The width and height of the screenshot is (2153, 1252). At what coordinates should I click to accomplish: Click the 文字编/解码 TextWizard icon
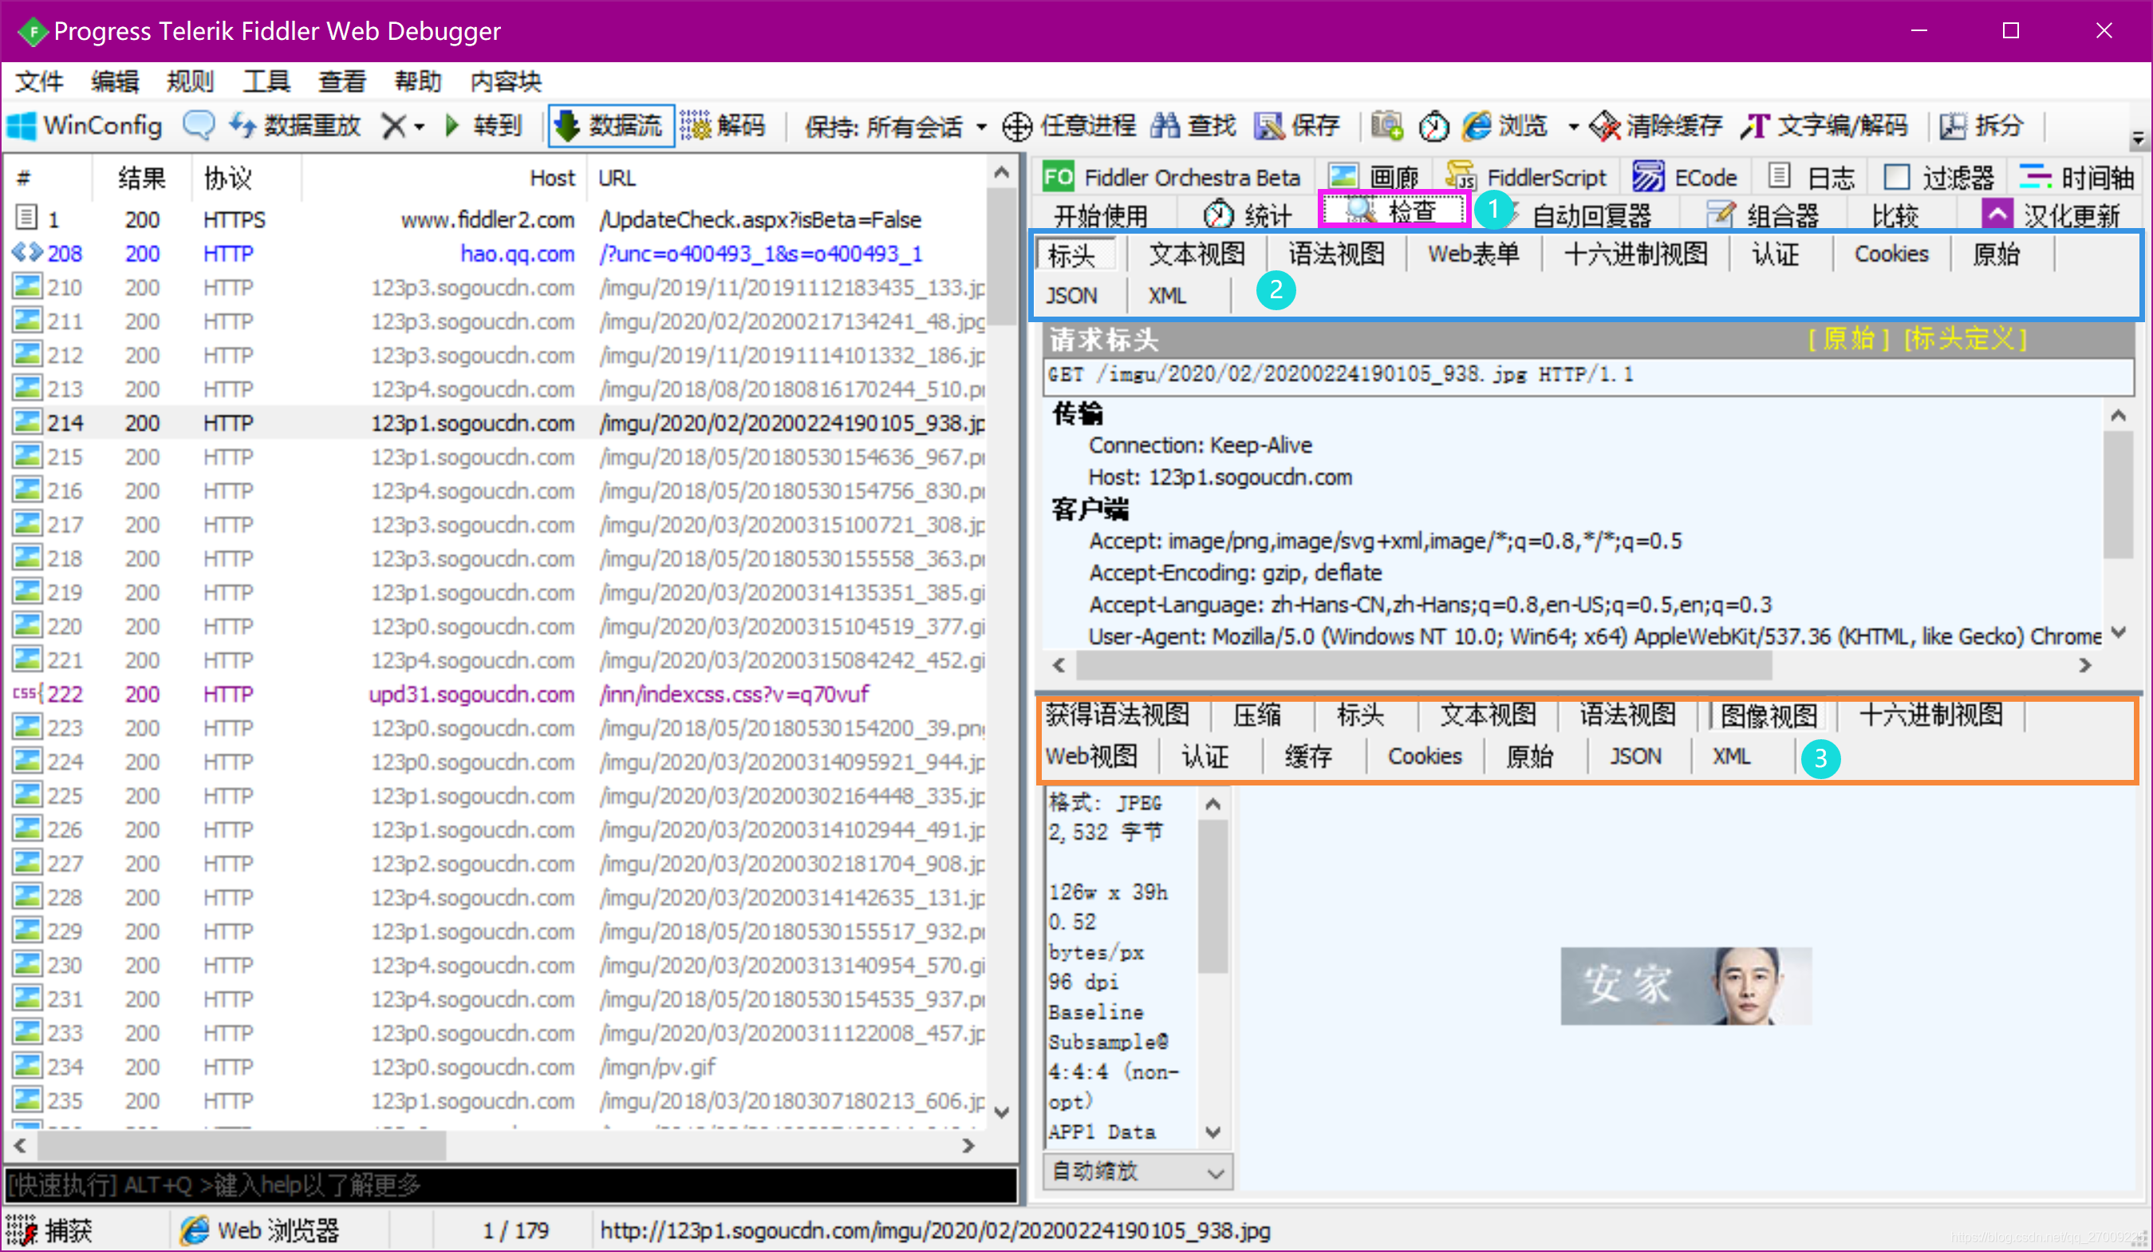[1755, 126]
